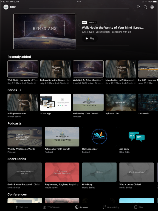Open the Holy Appetizer podcast logo
Viewport: 158px width, 211px height.
click(x=99, y=137)
